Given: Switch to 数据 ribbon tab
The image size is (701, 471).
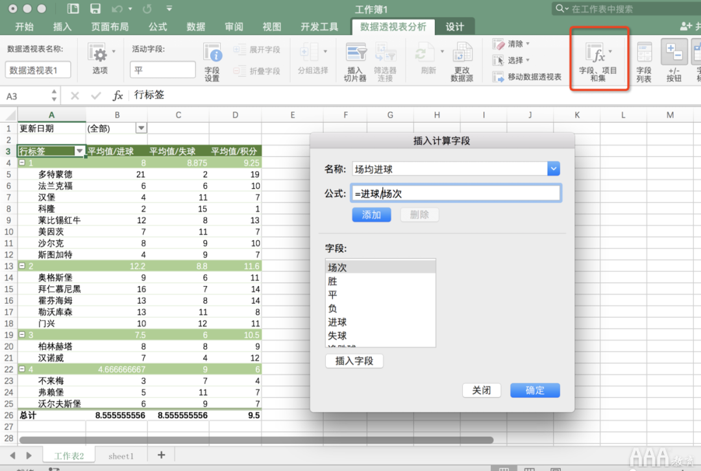Looking at the screenshot, I should coord(196,27).
